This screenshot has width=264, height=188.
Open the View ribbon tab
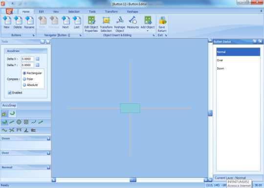56,12
